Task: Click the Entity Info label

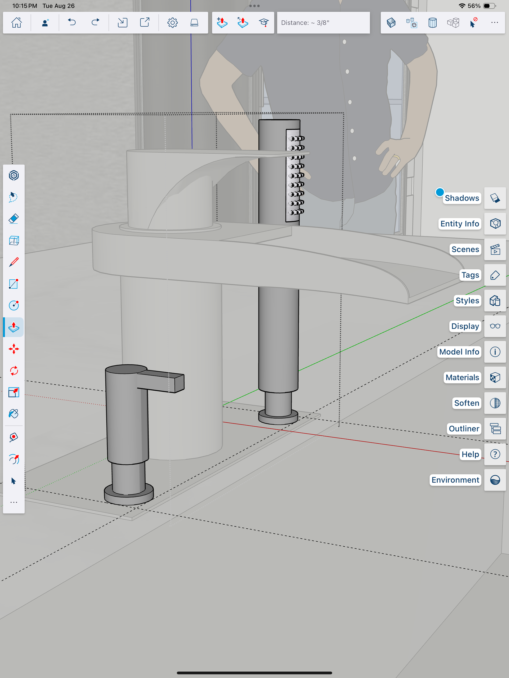Action: point(459,224)
